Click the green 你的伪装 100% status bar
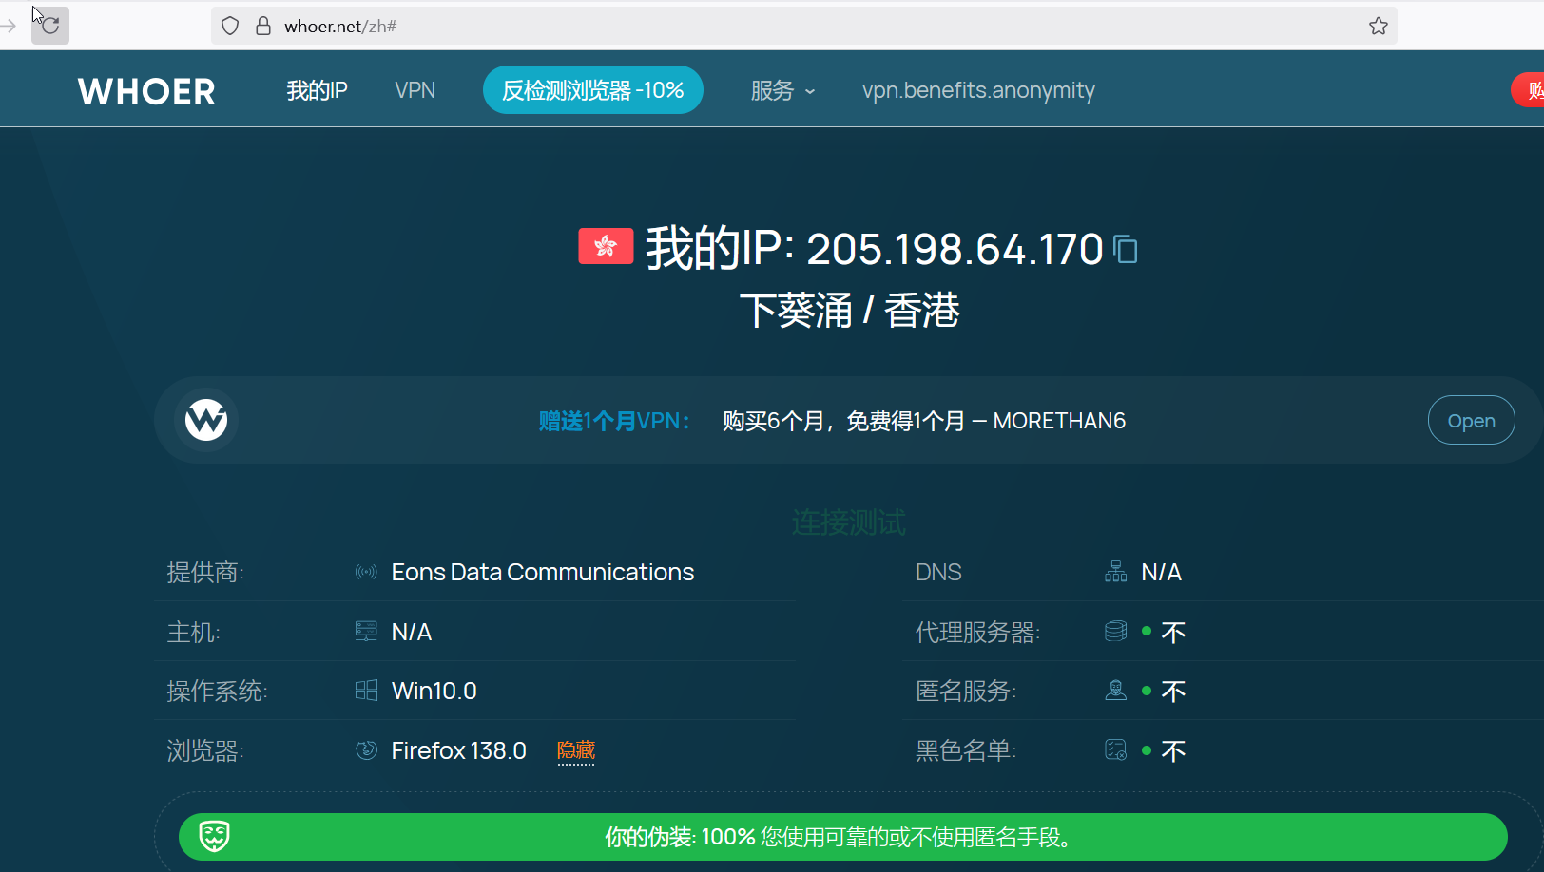 click(x=842, y=837)
